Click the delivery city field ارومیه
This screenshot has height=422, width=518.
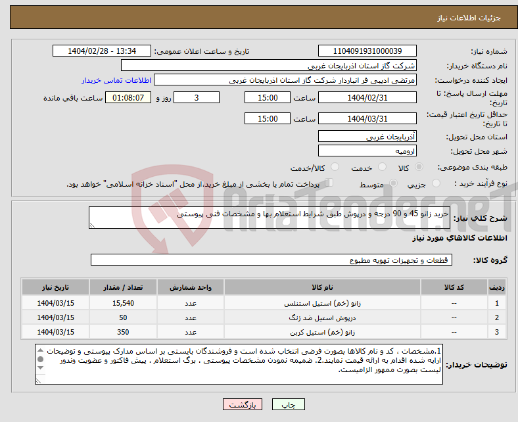(367, 151)
